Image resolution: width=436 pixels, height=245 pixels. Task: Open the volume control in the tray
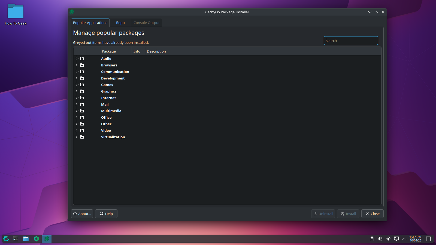tap(380, 239)
